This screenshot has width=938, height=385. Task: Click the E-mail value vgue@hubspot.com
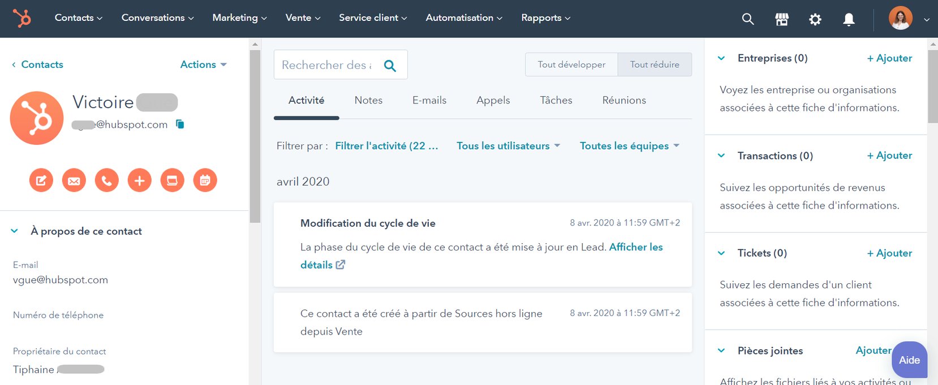point(61,280)
